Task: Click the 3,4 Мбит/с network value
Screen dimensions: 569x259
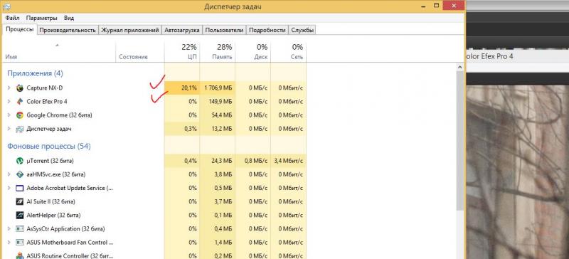Action: tap(289, 161)
